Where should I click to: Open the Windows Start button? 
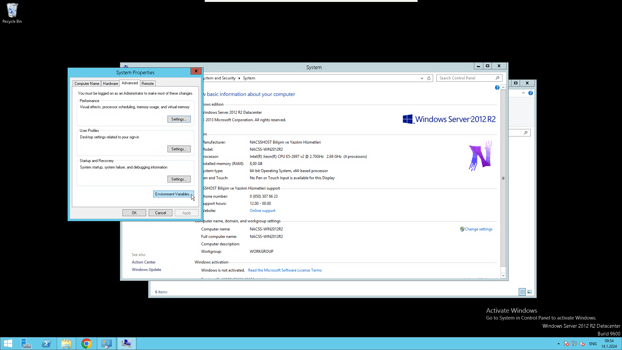(8, 344)
